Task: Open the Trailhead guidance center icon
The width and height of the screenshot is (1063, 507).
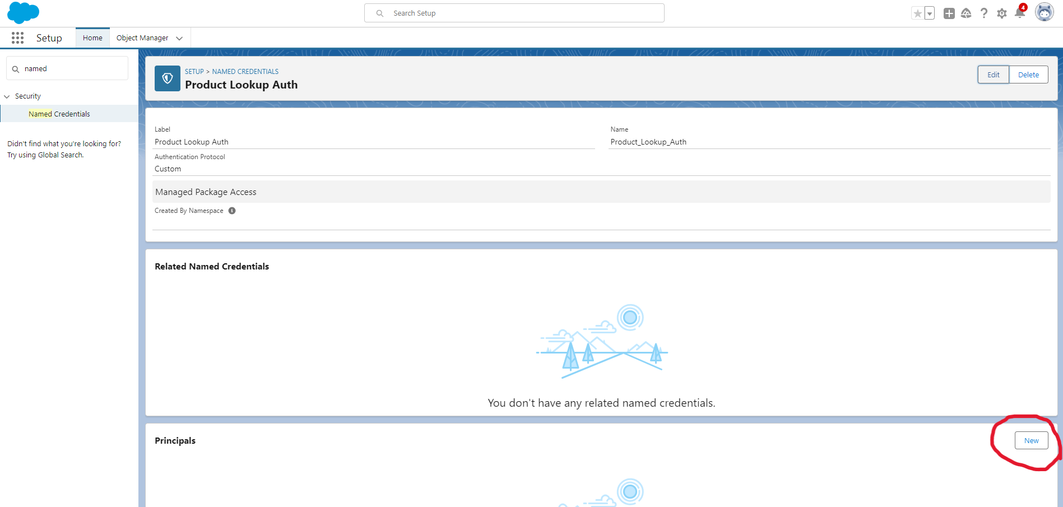Action: point(966,13)
